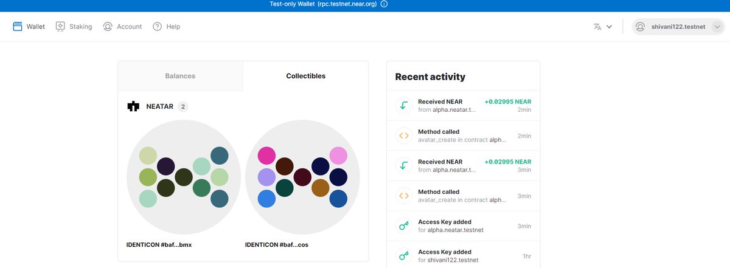Switch to the Balances tab
This screenshot has width=730, height=268.
click(180, 76)
